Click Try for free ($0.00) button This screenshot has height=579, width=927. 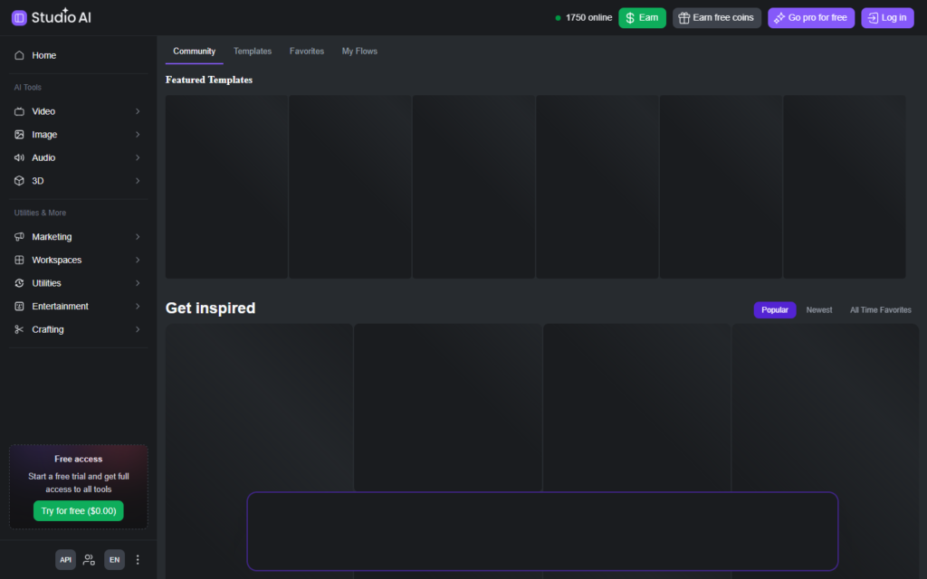coord(79,510)
